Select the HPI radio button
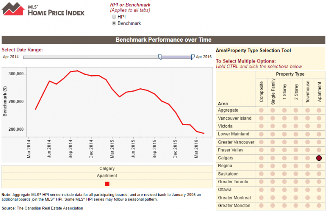This screenshot has width=327, height=211. click(114, 17)
